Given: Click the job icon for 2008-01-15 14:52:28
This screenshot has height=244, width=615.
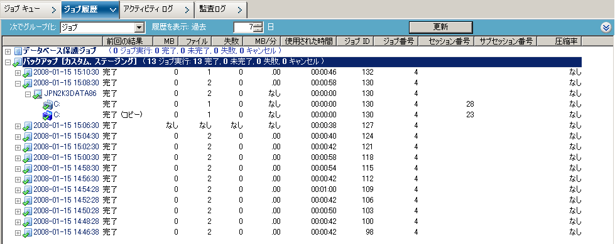Looking at the screenshot, I should 28,201.
